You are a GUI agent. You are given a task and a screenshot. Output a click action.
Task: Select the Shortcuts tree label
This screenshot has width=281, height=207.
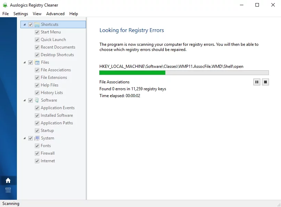tap(50, 24)
